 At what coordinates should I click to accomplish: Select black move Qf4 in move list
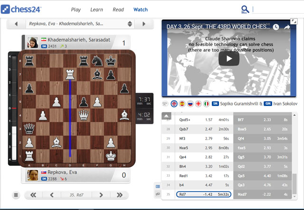tap(263, 138)
